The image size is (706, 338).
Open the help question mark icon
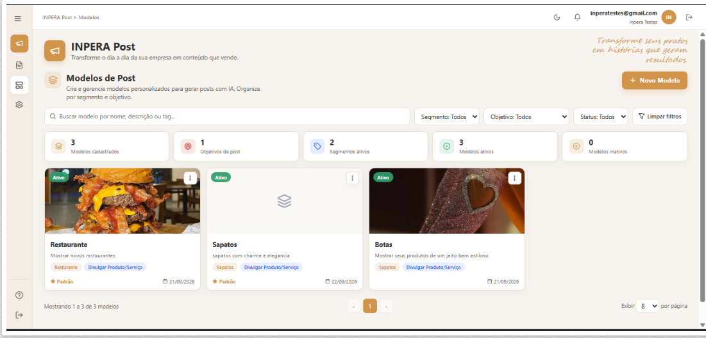pyautogui.click(x=19, y=295)
